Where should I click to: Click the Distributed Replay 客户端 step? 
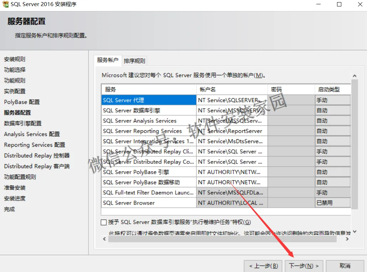point(37,166)
